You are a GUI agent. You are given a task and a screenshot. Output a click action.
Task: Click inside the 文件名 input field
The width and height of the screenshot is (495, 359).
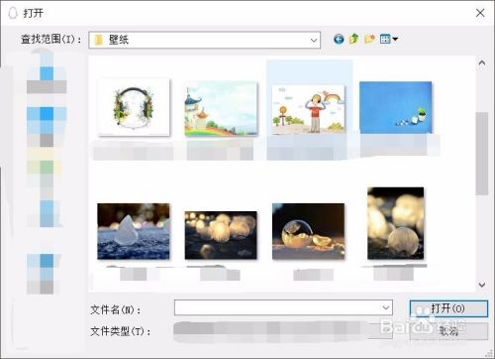283,307
